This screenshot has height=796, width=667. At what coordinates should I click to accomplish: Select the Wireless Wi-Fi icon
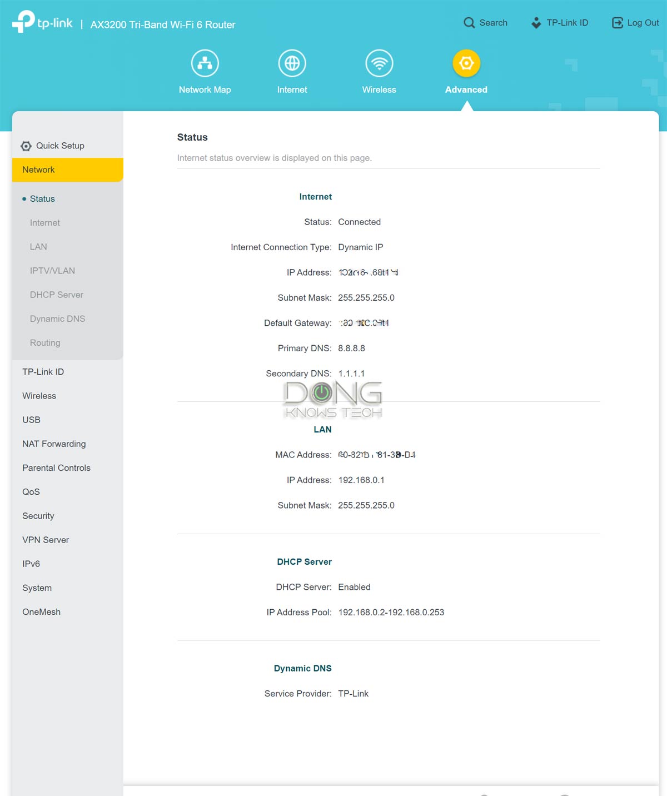coord(379,63)
